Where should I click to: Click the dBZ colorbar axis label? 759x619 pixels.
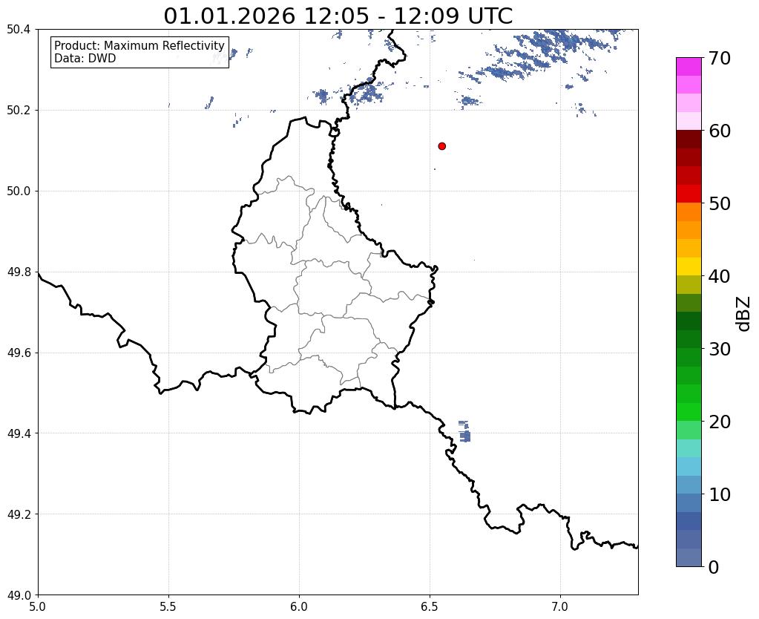click(x=744, y=313)
